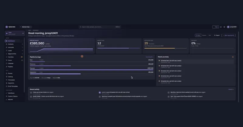Open 'Sent: Test support ticket' activity entry
Screen dimensions: 243x127
click(x=185, y=97)
